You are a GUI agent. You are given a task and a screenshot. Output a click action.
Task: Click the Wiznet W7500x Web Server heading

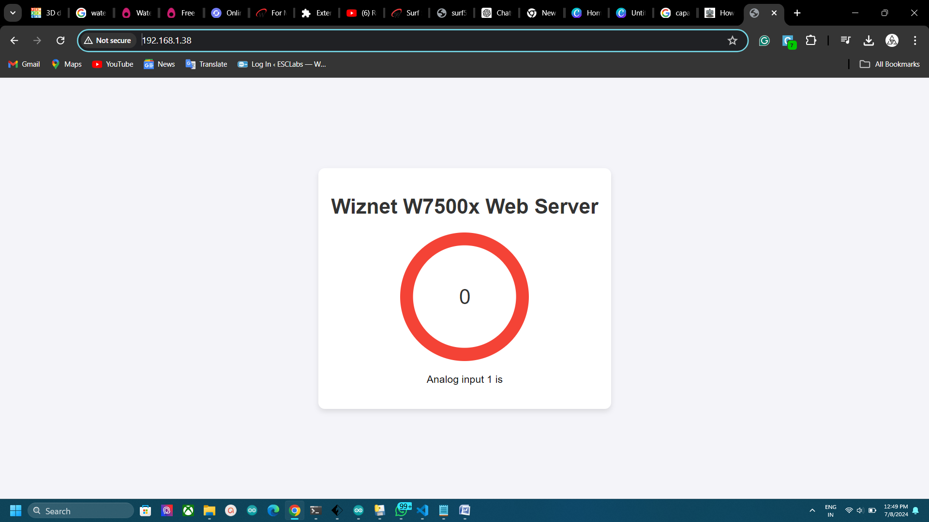464,206
